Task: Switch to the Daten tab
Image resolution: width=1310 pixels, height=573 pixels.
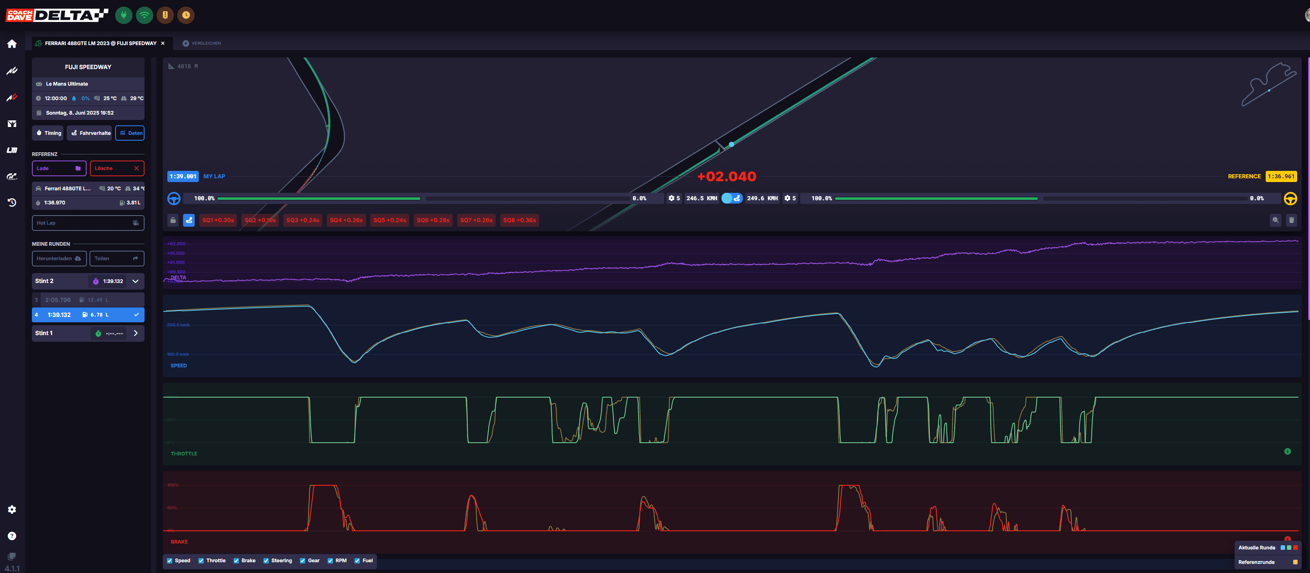Action: coord(130,132)
